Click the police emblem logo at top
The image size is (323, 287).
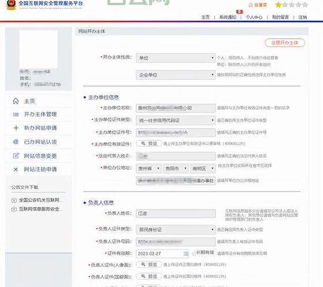11,5
